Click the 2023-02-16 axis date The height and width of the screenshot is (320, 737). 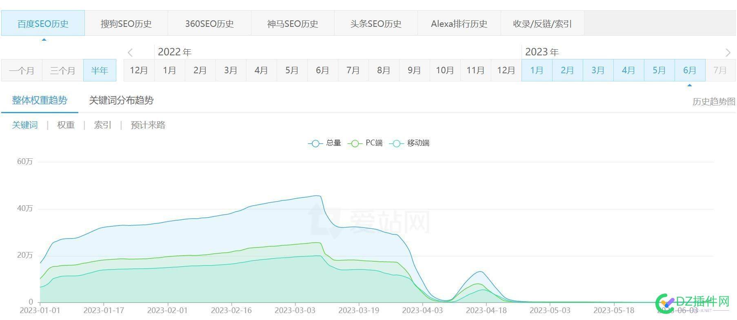click(231, 310)
